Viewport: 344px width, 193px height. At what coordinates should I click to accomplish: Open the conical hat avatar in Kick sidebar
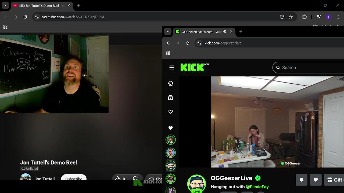171,179
